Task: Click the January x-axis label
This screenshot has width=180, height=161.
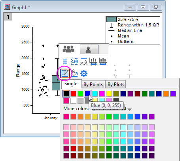Action: point(51,118)
